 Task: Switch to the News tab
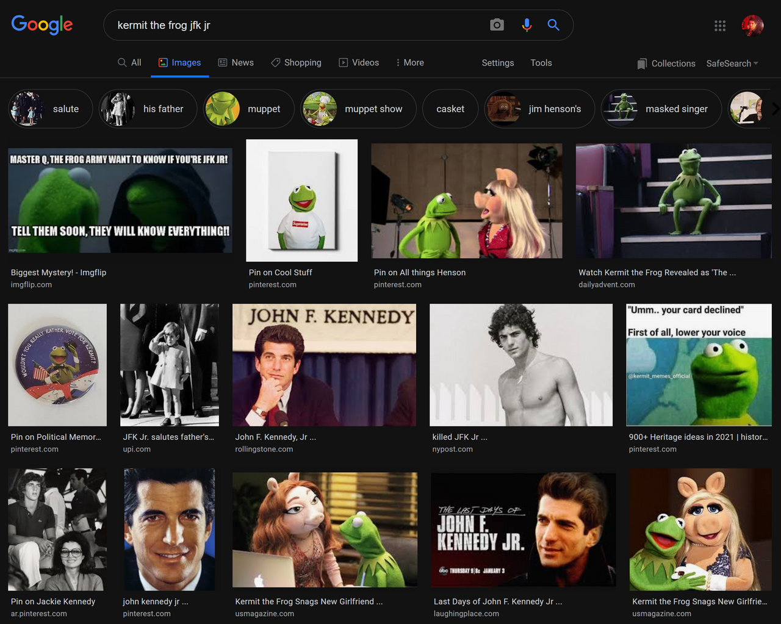click(x=236, y=62)
